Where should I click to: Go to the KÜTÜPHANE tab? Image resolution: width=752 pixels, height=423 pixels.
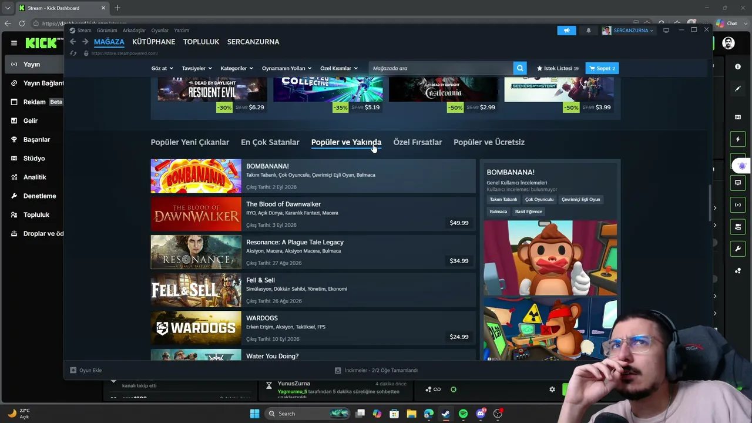(153, 42)
